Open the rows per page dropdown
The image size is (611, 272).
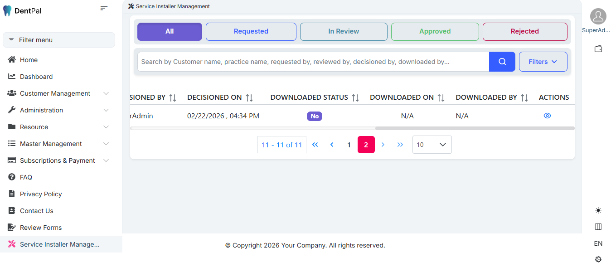[x=432, y=145]
